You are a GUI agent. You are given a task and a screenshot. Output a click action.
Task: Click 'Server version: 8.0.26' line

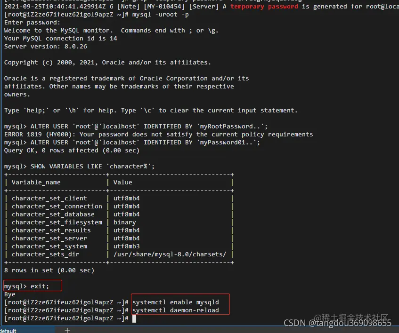(46, 47)
